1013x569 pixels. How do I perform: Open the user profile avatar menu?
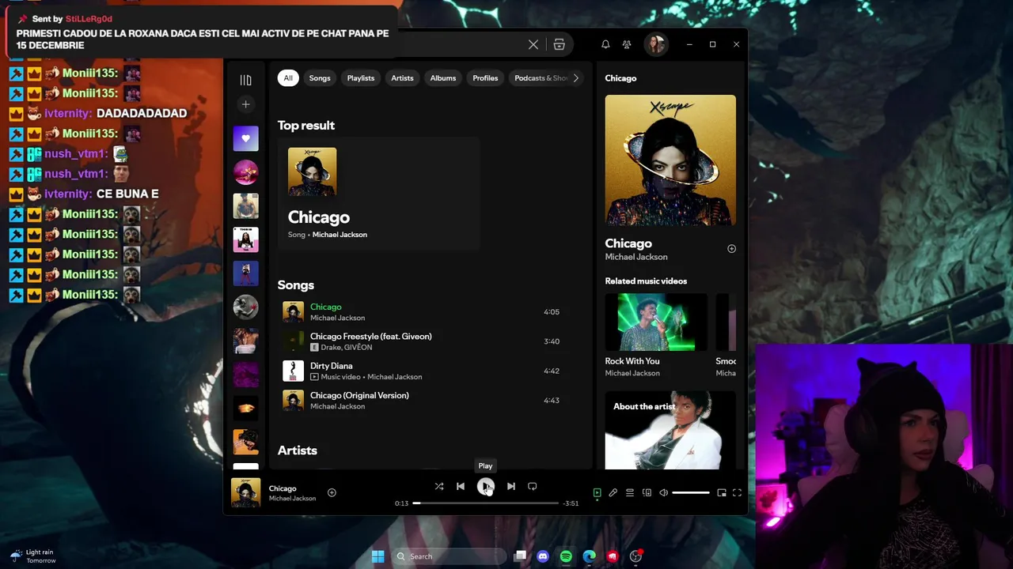(x=655, y=44)
